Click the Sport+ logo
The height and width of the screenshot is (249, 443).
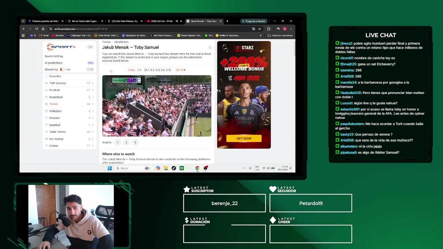[x=61, y=47]
